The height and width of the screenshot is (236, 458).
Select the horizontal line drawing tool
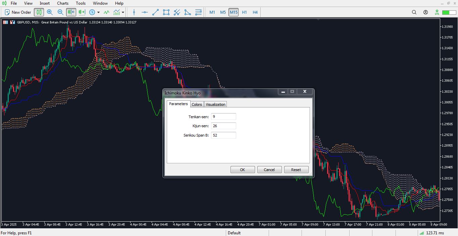pyautogui.click(x=145, y=12)
